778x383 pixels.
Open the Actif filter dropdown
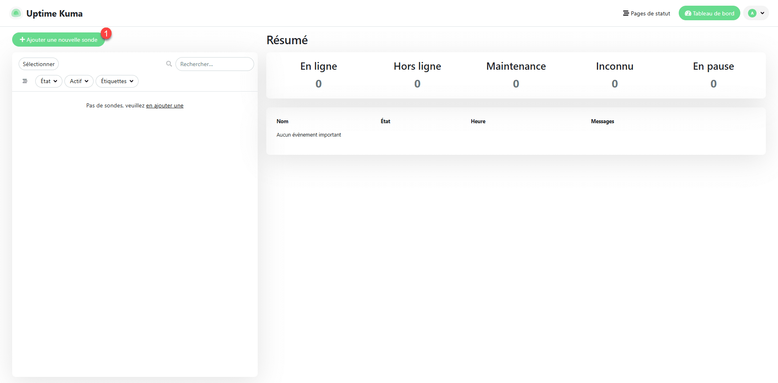pyautogui.click(x=79, y=81)
